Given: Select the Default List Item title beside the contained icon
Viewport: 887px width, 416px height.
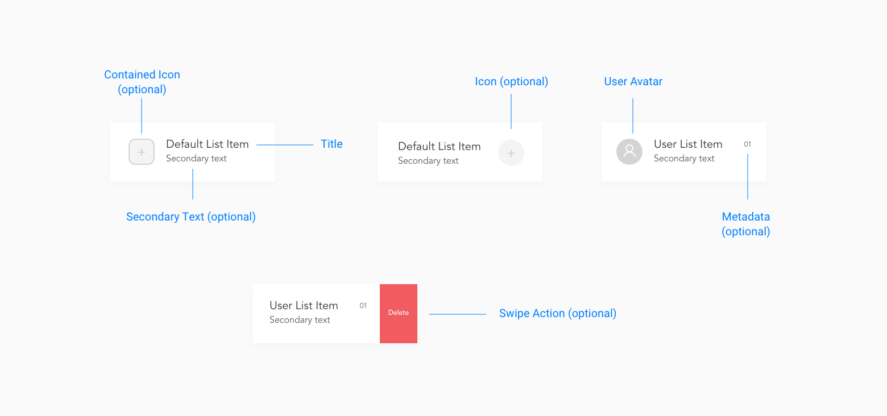Looking at the screenshot, I should 208,144.
